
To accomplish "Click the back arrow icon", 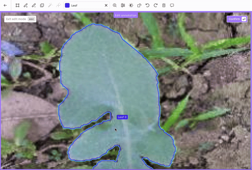I will click(5, 5).
